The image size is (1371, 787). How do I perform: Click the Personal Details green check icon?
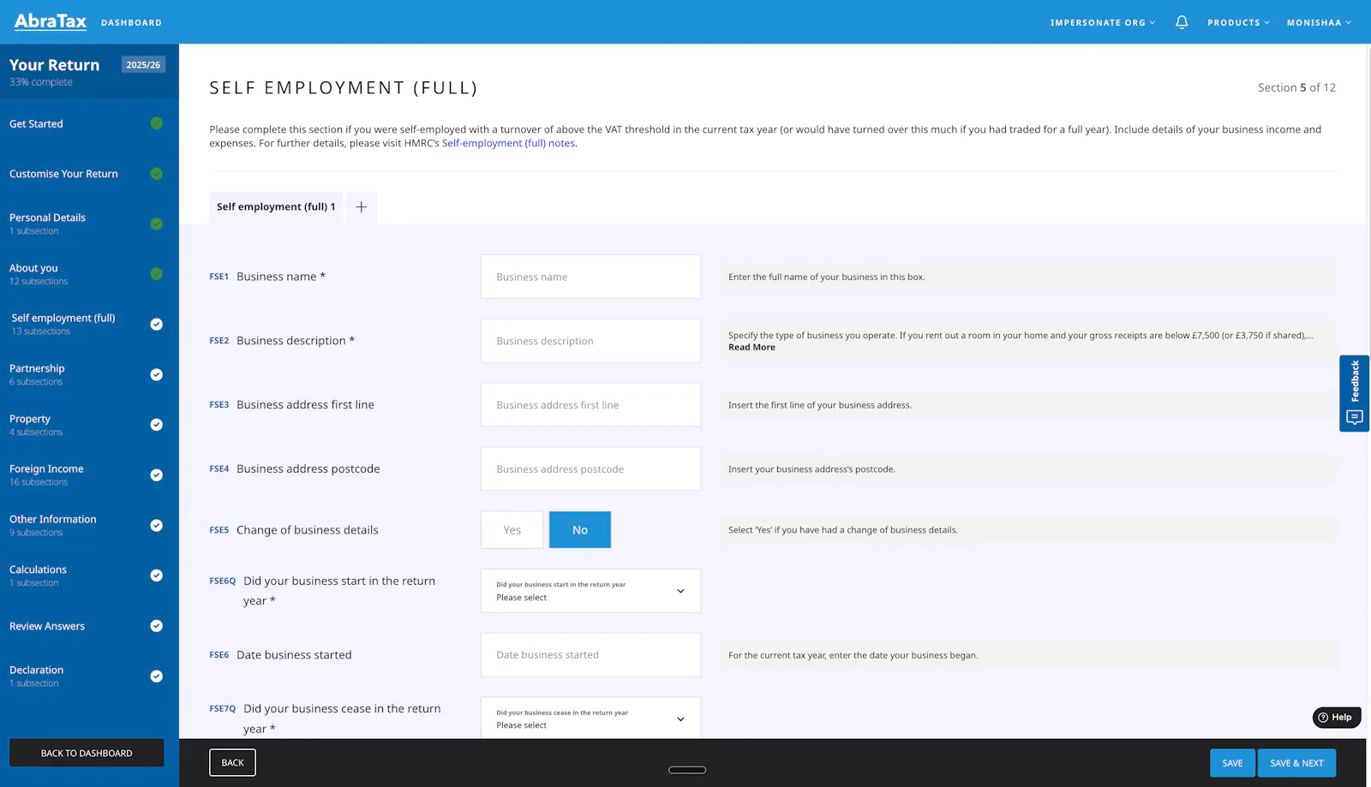click(x=156, y=224)
